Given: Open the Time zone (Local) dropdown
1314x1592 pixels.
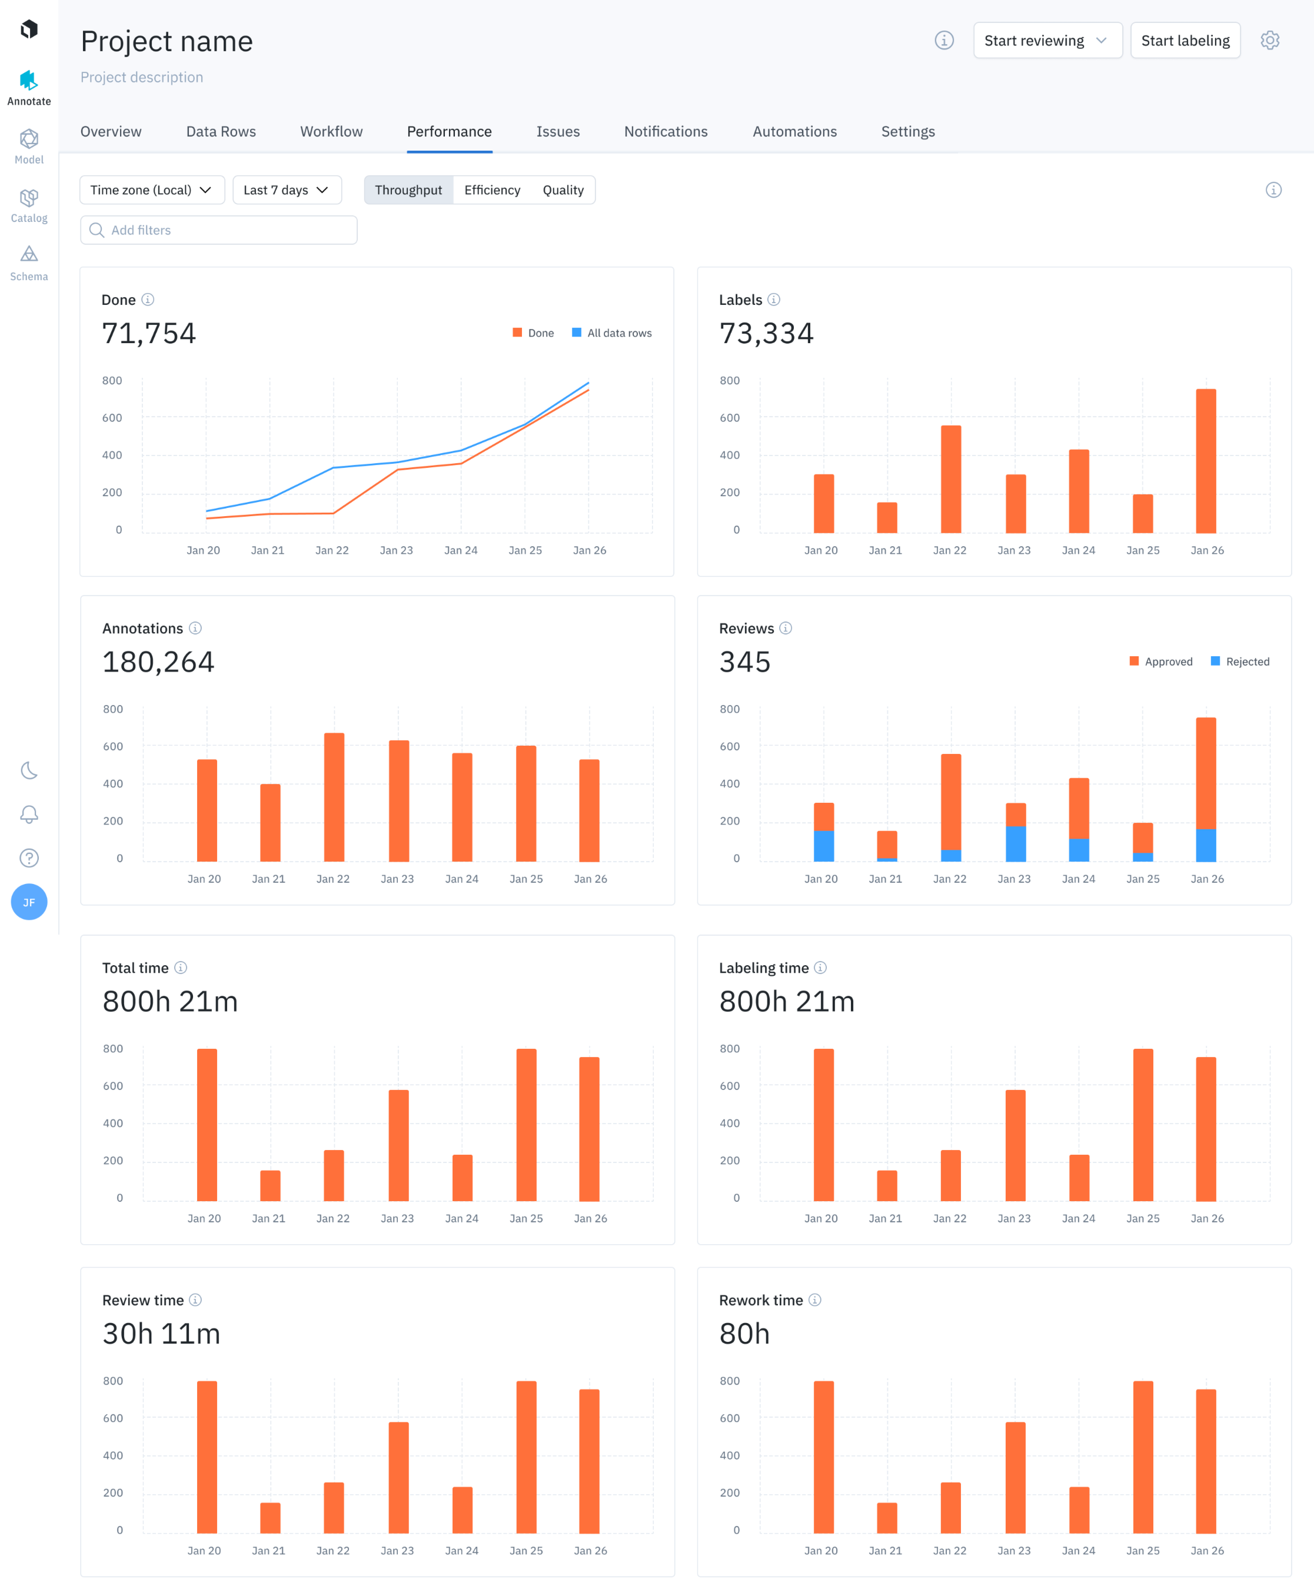Looking at the screenshot, I should [152, 190].
